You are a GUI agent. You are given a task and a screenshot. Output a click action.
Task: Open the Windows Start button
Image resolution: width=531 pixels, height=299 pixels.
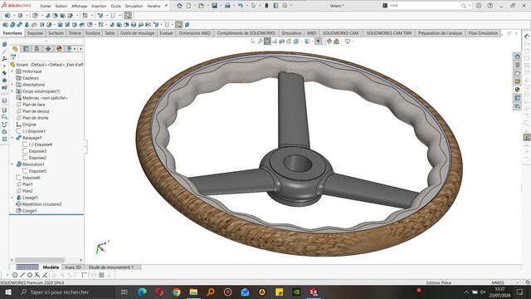(x=7, y=292)
